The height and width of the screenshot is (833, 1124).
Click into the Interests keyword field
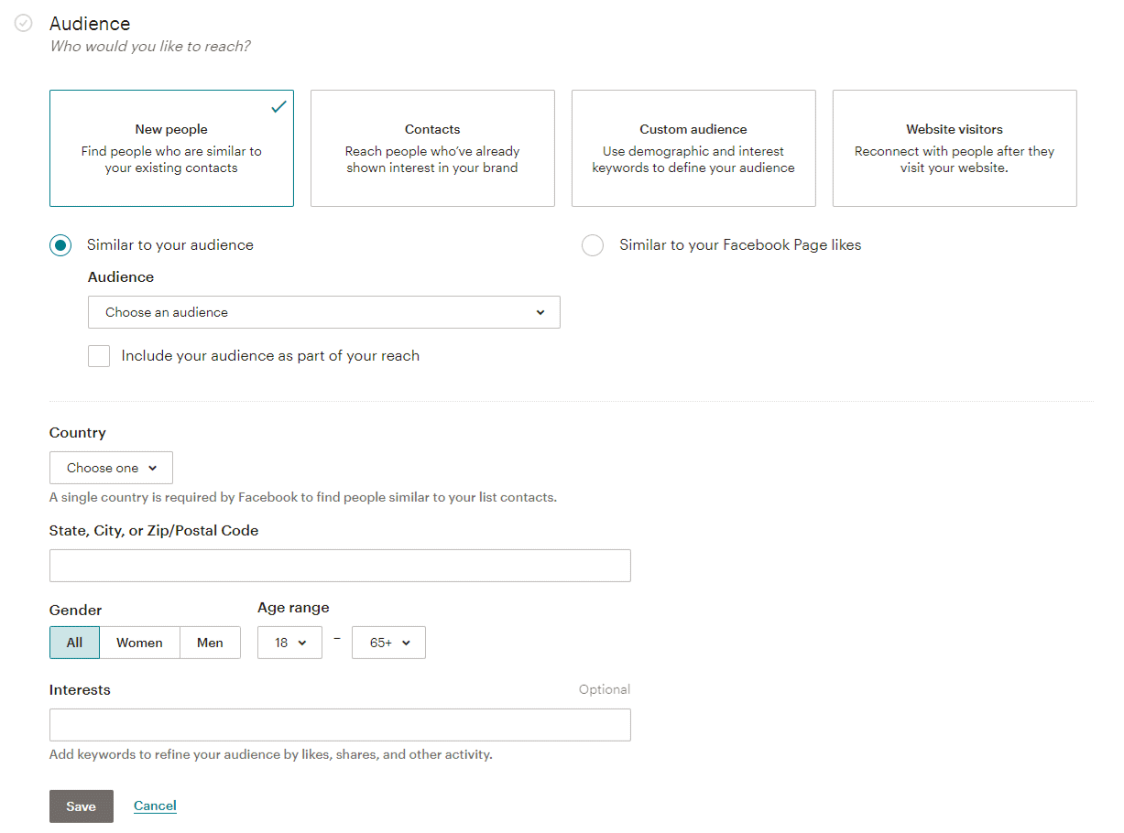[340, 725]
